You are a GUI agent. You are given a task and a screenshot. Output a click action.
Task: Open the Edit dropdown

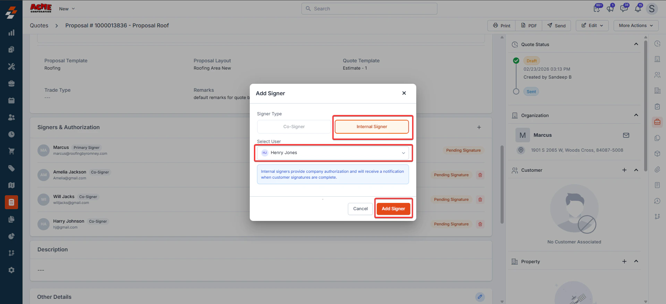[x=592, y=26]
